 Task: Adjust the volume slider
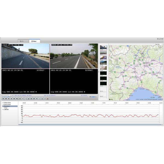tap(94, 97)
